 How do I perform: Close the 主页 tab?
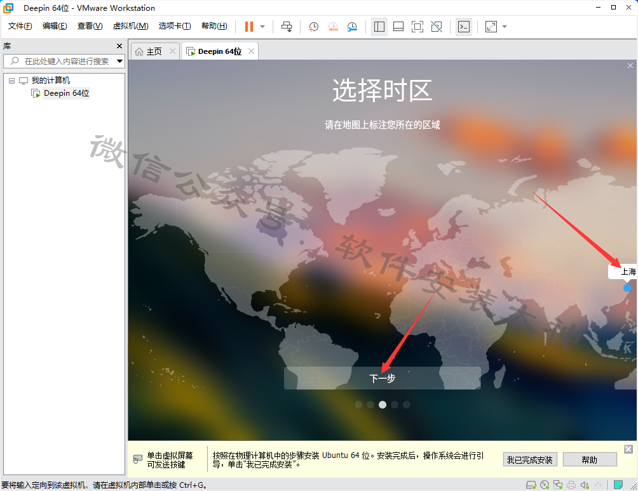coord(172,51)
